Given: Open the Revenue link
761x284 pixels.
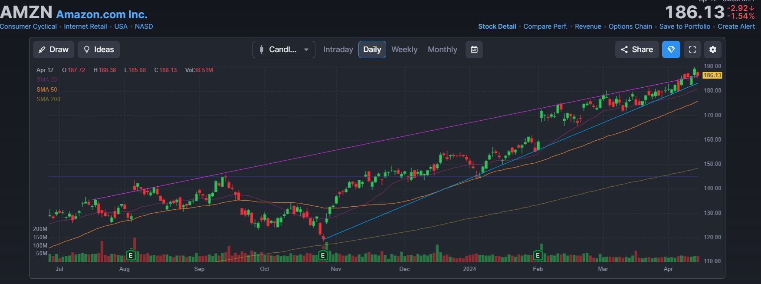Looking at the screenshot, I should pos(588,26).
